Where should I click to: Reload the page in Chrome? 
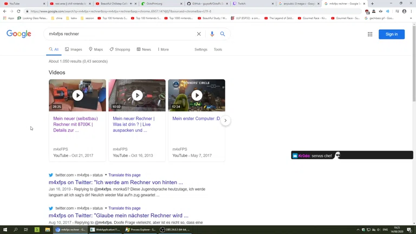pyautogui.click(x=18, y=11)
